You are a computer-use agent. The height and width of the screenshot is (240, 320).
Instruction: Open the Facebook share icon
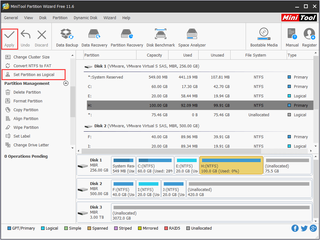tap(295, 228)
